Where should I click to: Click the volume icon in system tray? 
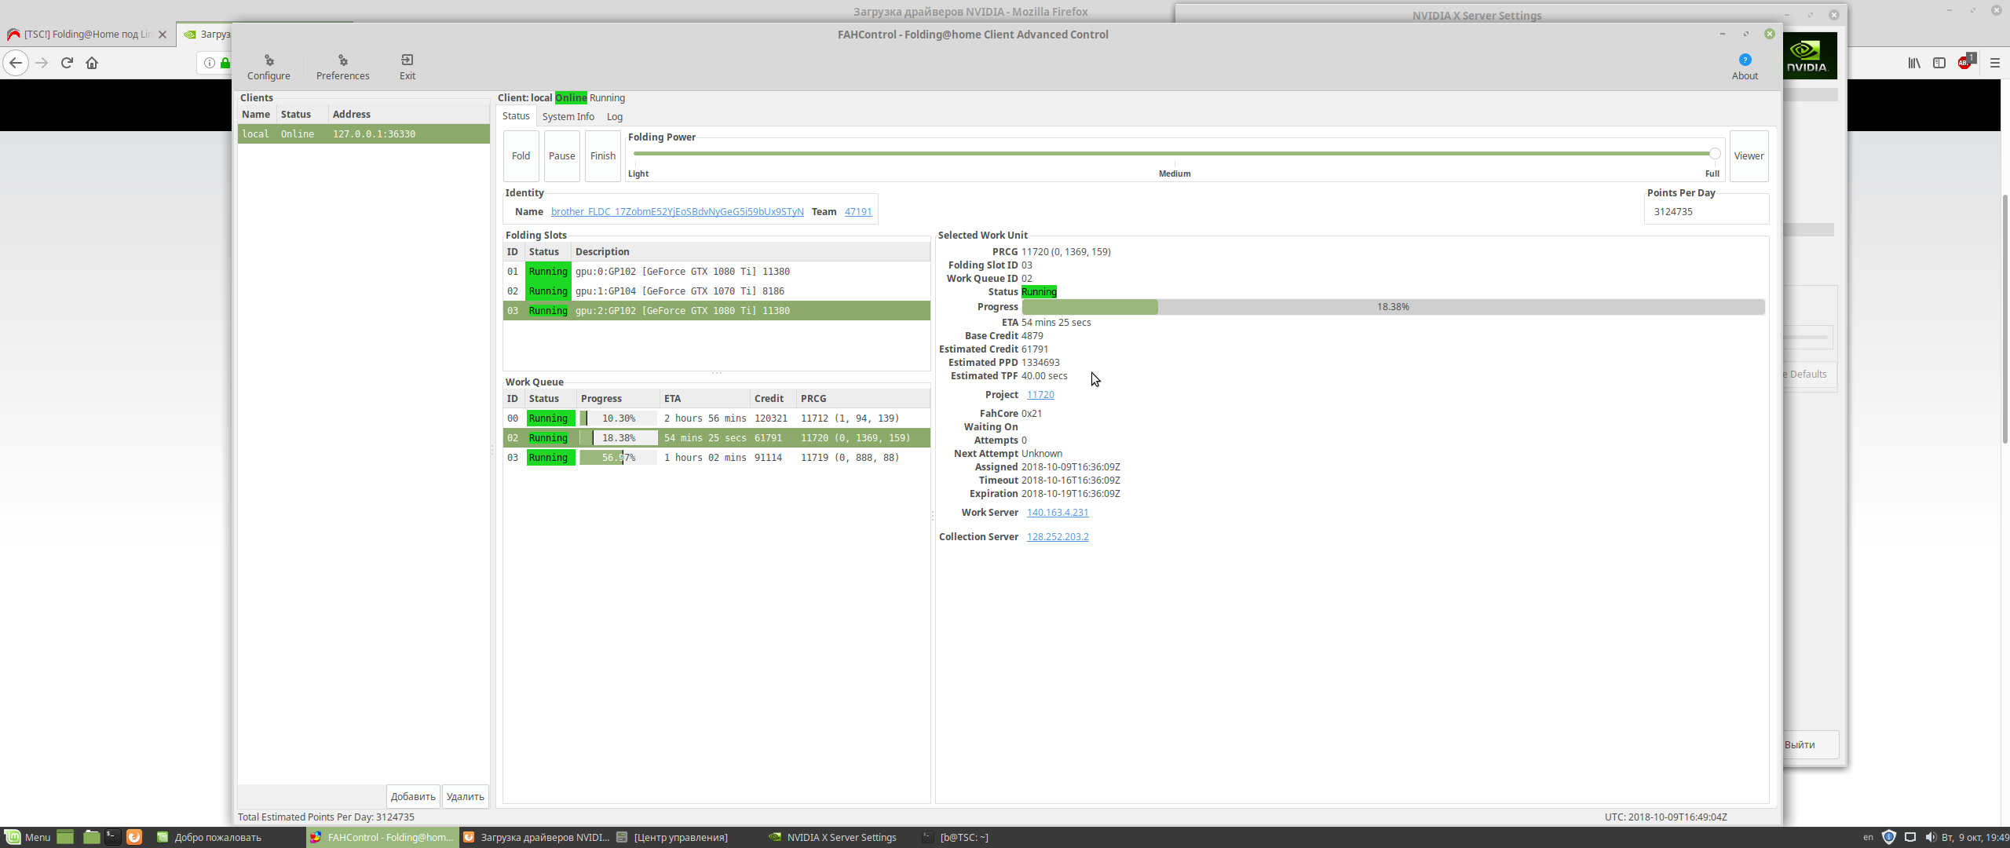click(x=1930, y=837)
